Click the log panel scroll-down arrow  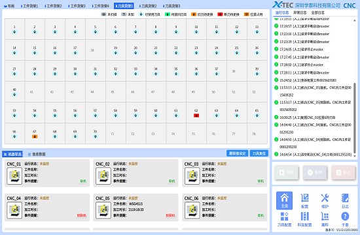pyautogui.click(x=355, y=156)
